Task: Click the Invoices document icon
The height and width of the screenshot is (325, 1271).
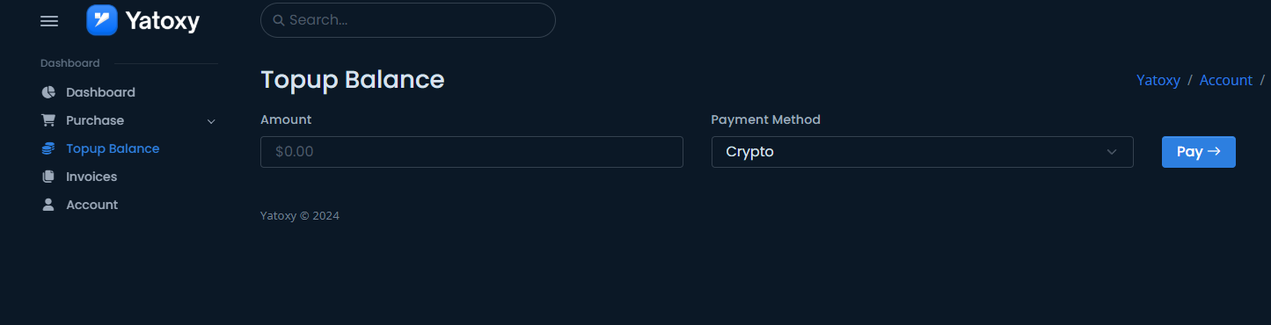Action: pos(48,177)
